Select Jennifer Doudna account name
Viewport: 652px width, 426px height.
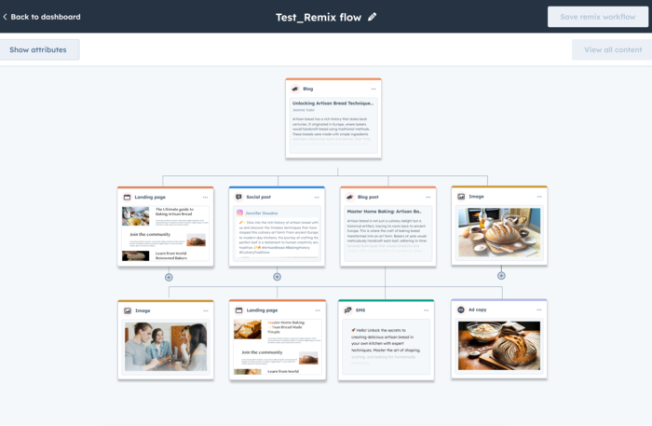(262, 213)
